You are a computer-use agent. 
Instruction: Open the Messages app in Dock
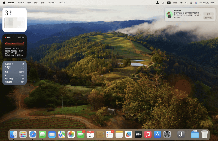pyautogui.click(x=42, y=134)
